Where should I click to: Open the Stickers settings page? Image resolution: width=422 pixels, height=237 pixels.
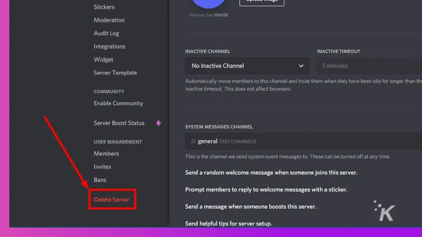[104, 7]
